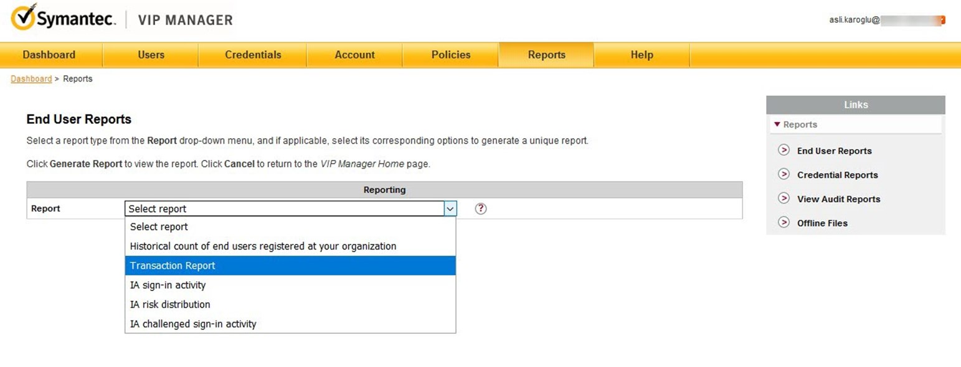
Task: Click the arrow icon beside End User Reports
Action: coord(784,151)
